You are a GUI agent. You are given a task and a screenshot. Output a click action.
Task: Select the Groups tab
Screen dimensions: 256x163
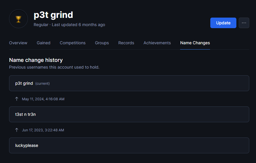point(102,43)
